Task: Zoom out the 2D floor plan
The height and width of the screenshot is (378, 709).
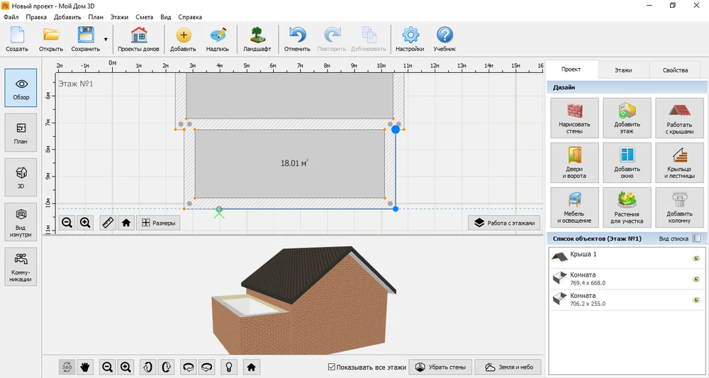Action: click(x=67, y=223)
